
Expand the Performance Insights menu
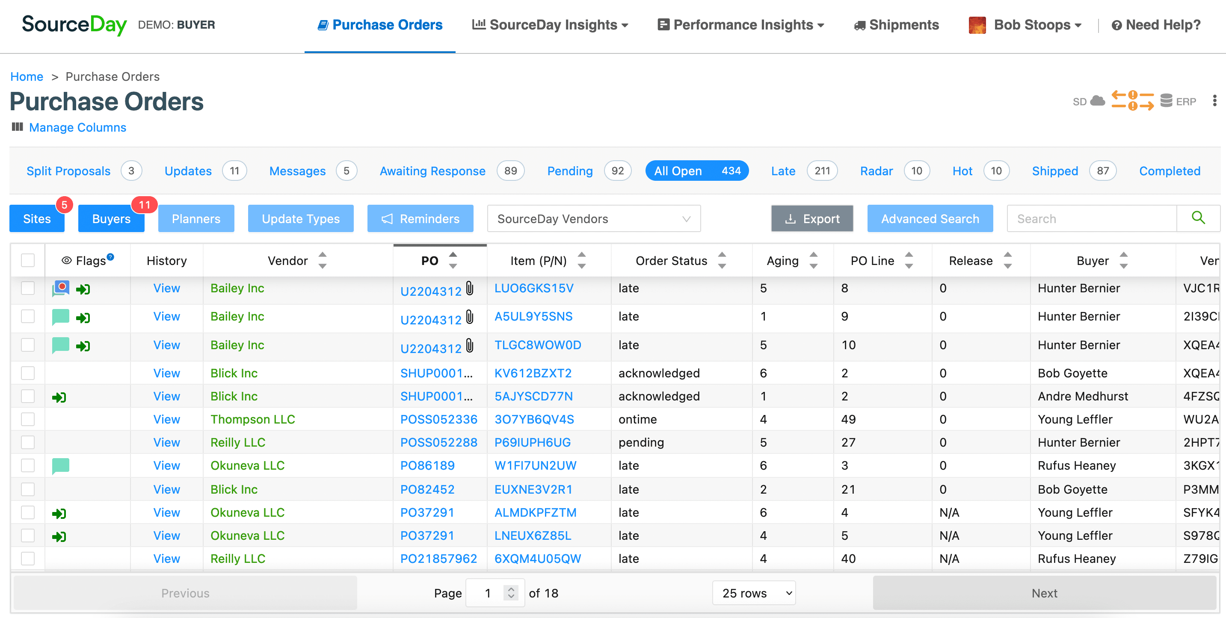740,25
